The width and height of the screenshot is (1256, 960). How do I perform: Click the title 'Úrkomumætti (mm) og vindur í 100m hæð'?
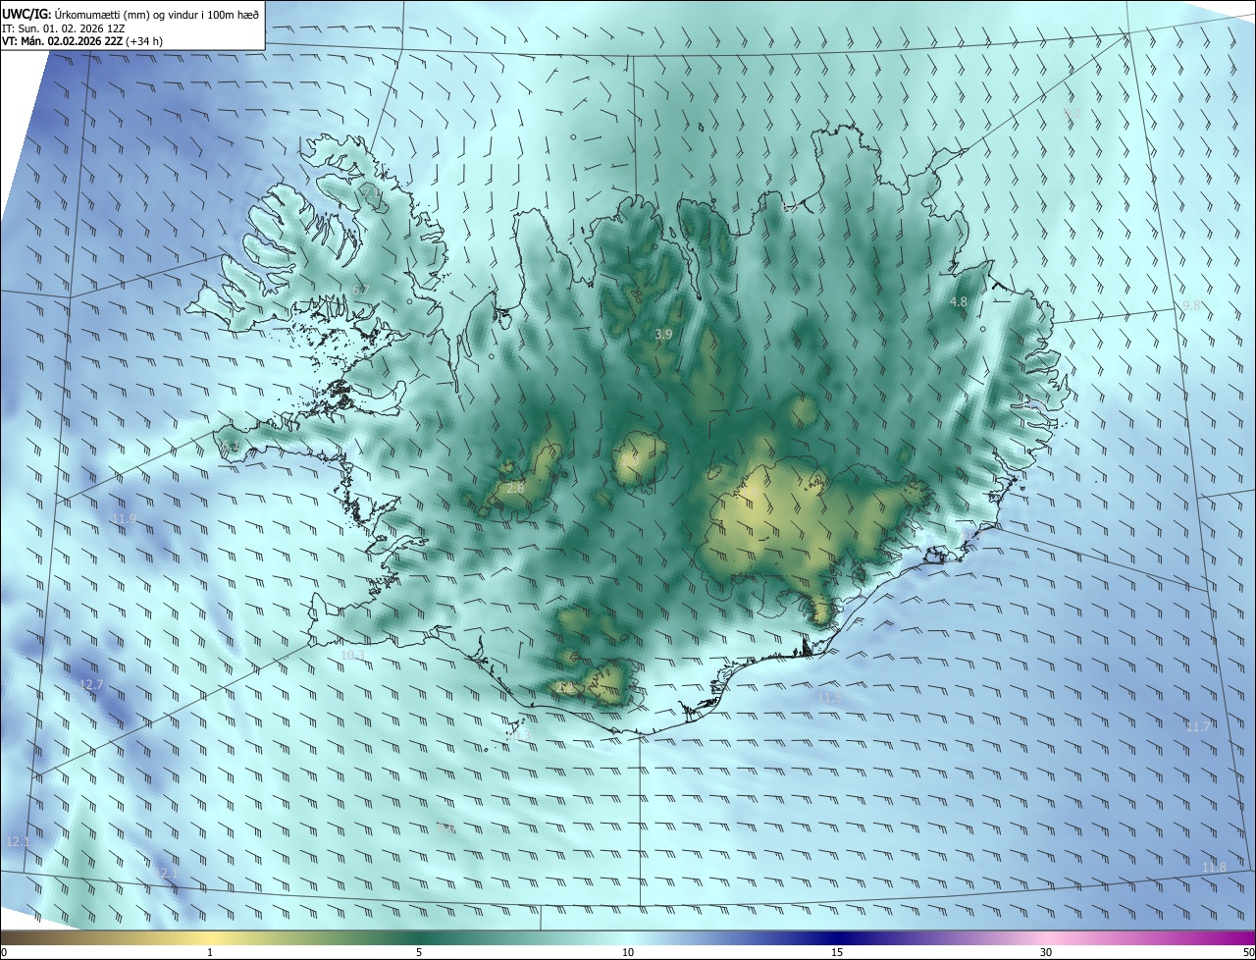click(155, 14)
